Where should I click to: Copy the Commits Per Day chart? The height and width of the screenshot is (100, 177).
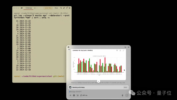pyautogui.click(x=117, y=50)
